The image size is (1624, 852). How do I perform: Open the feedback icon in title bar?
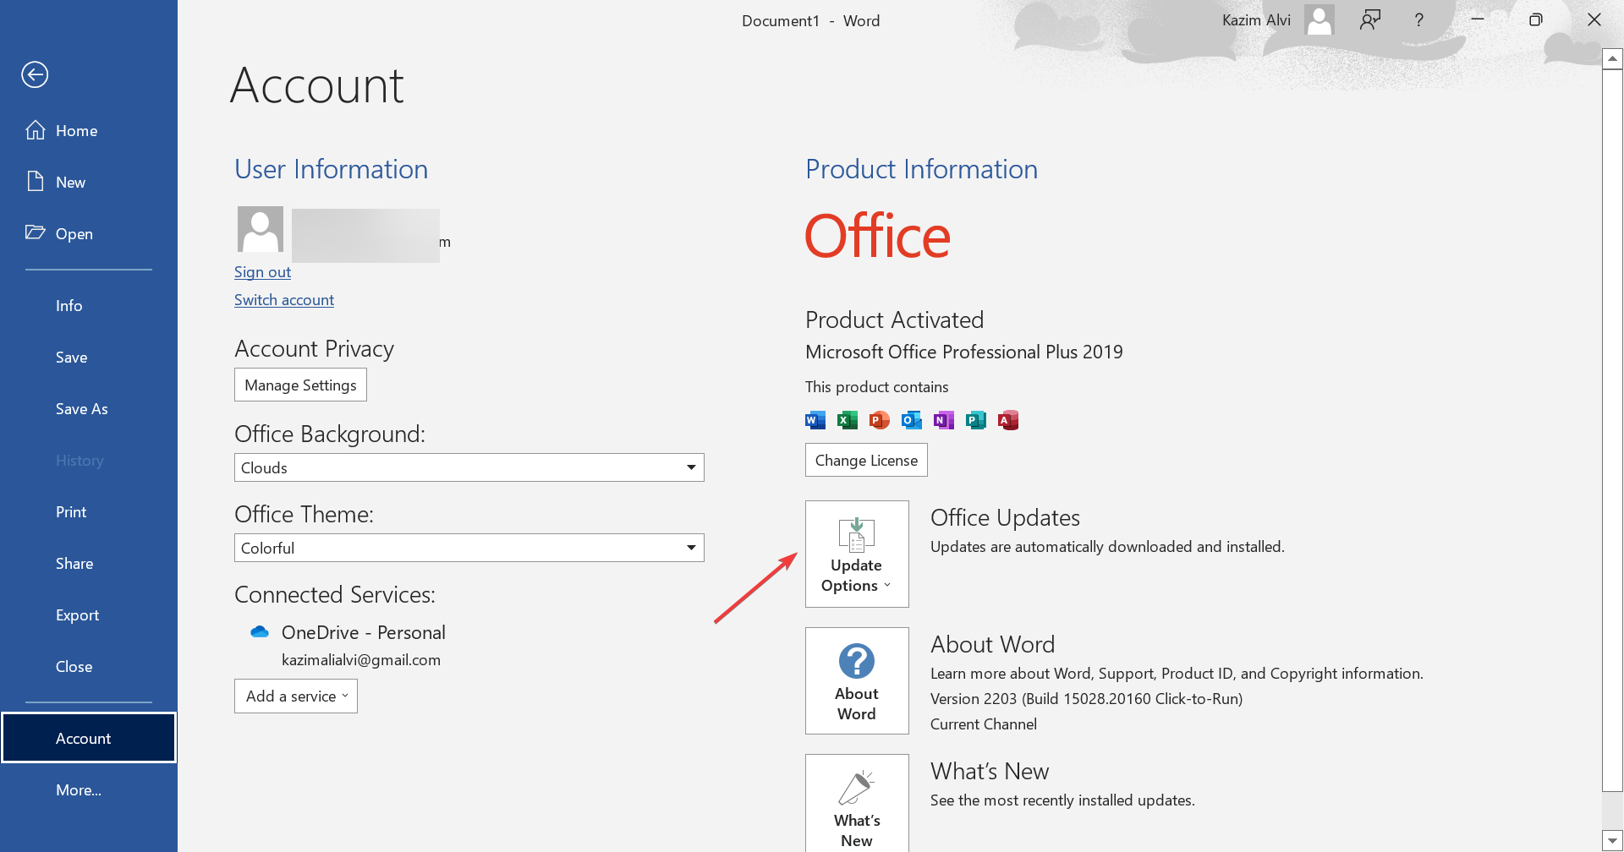click(x=1370, y=20)
